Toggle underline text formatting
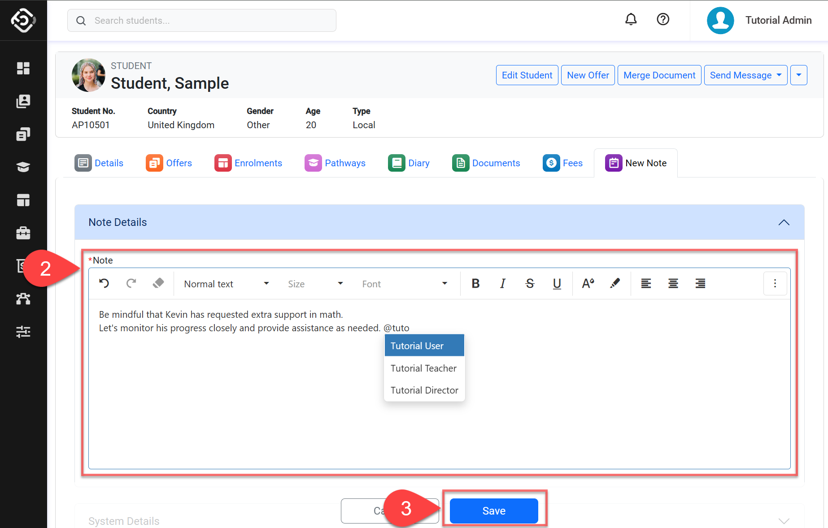828x528 pixels. (x=557, y=283)
